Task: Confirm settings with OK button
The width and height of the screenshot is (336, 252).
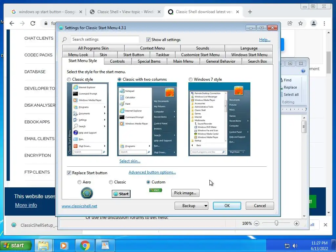Action: (227, 206)
